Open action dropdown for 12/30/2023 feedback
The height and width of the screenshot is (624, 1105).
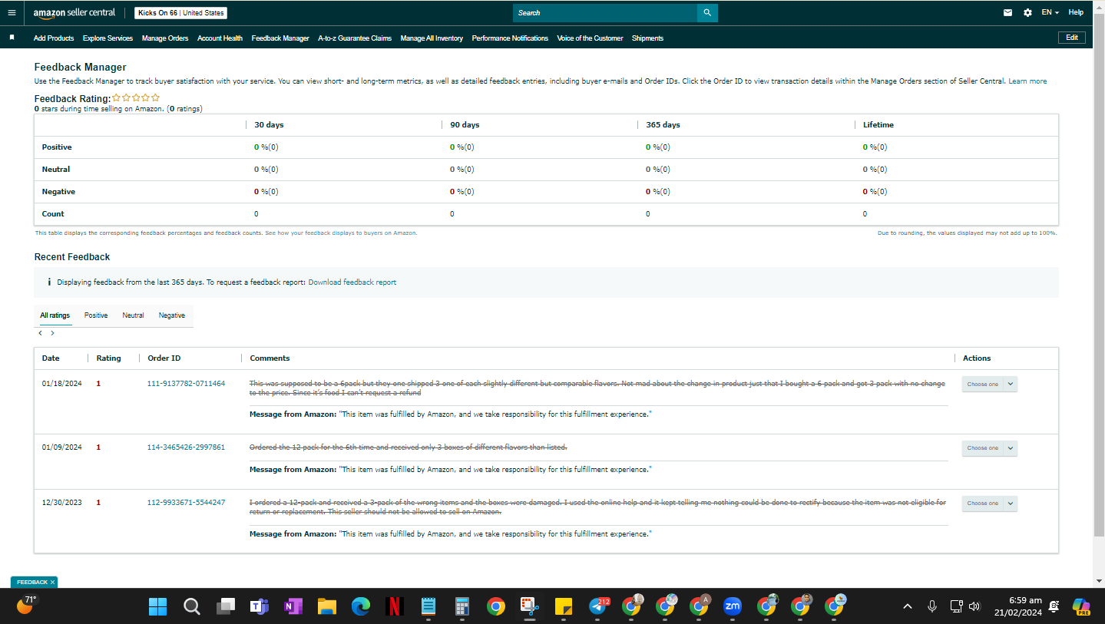click(x=989, y=503)
